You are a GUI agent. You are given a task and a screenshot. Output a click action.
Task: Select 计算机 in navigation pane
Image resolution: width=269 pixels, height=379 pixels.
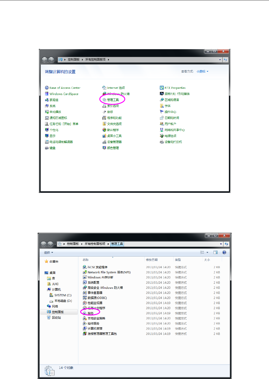54,289
